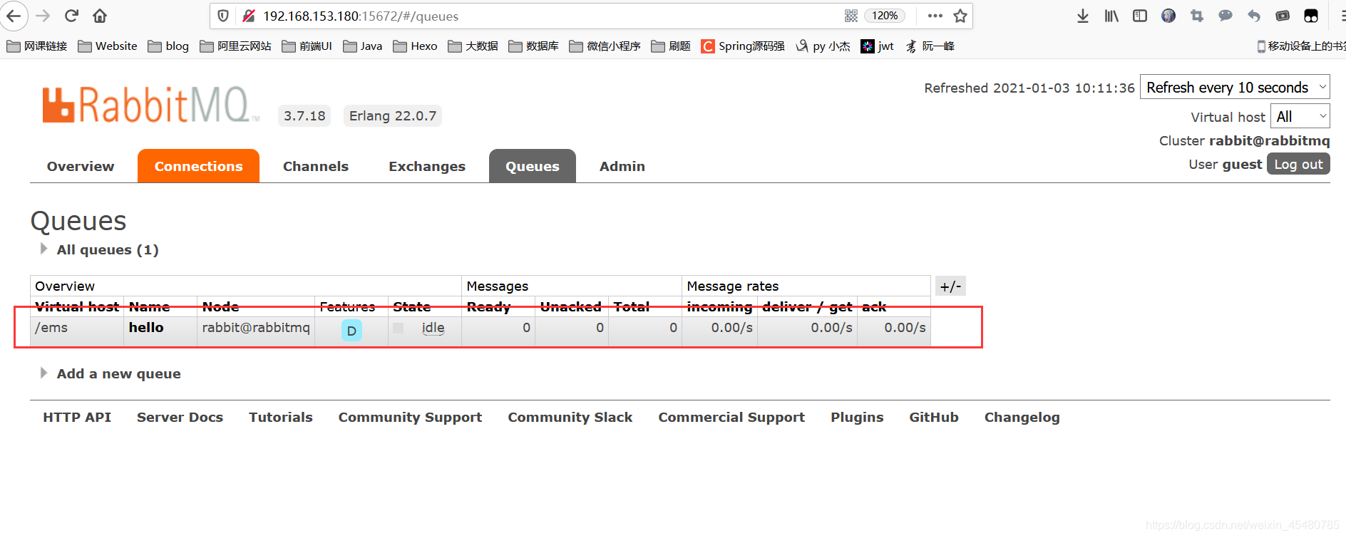1346x538 pixels.
Task: Click the Erlang 22.0.7 version label
Action: coord(393,115)
